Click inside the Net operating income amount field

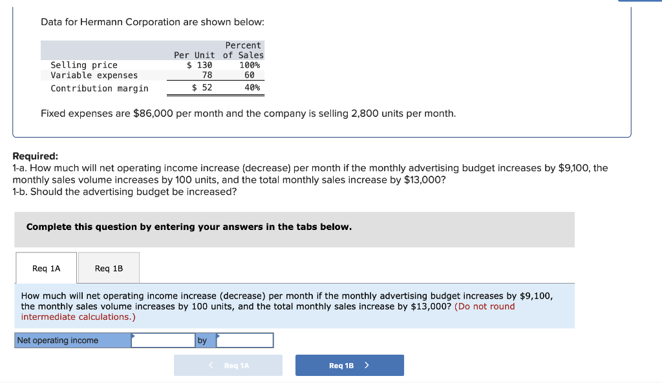click(x=162, y=340)
